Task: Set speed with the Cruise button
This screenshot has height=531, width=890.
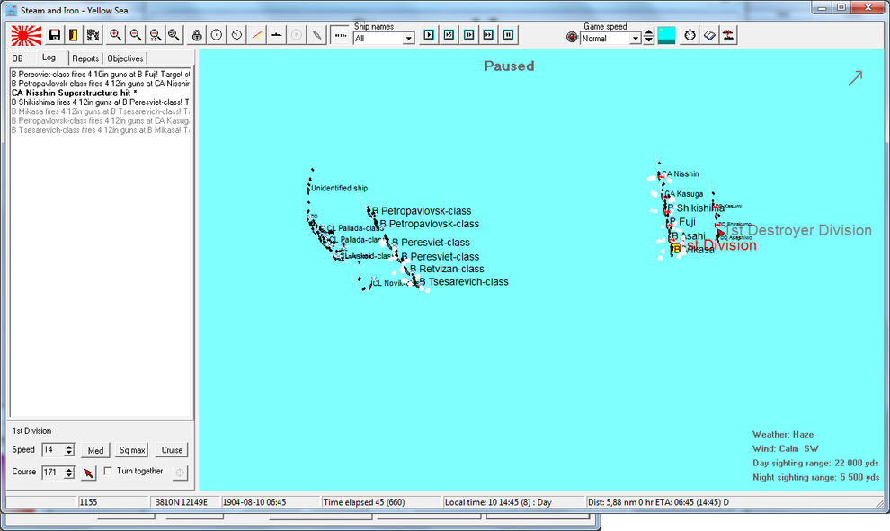Action: click(x=172, y=450)
